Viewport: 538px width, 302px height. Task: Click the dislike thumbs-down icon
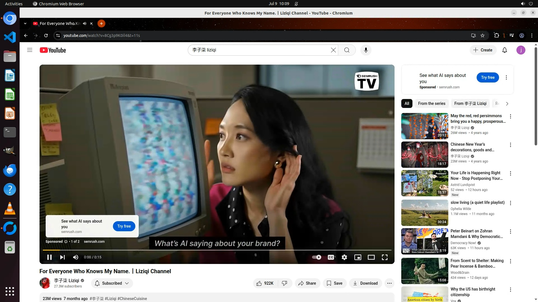click(x=284, y=283)
